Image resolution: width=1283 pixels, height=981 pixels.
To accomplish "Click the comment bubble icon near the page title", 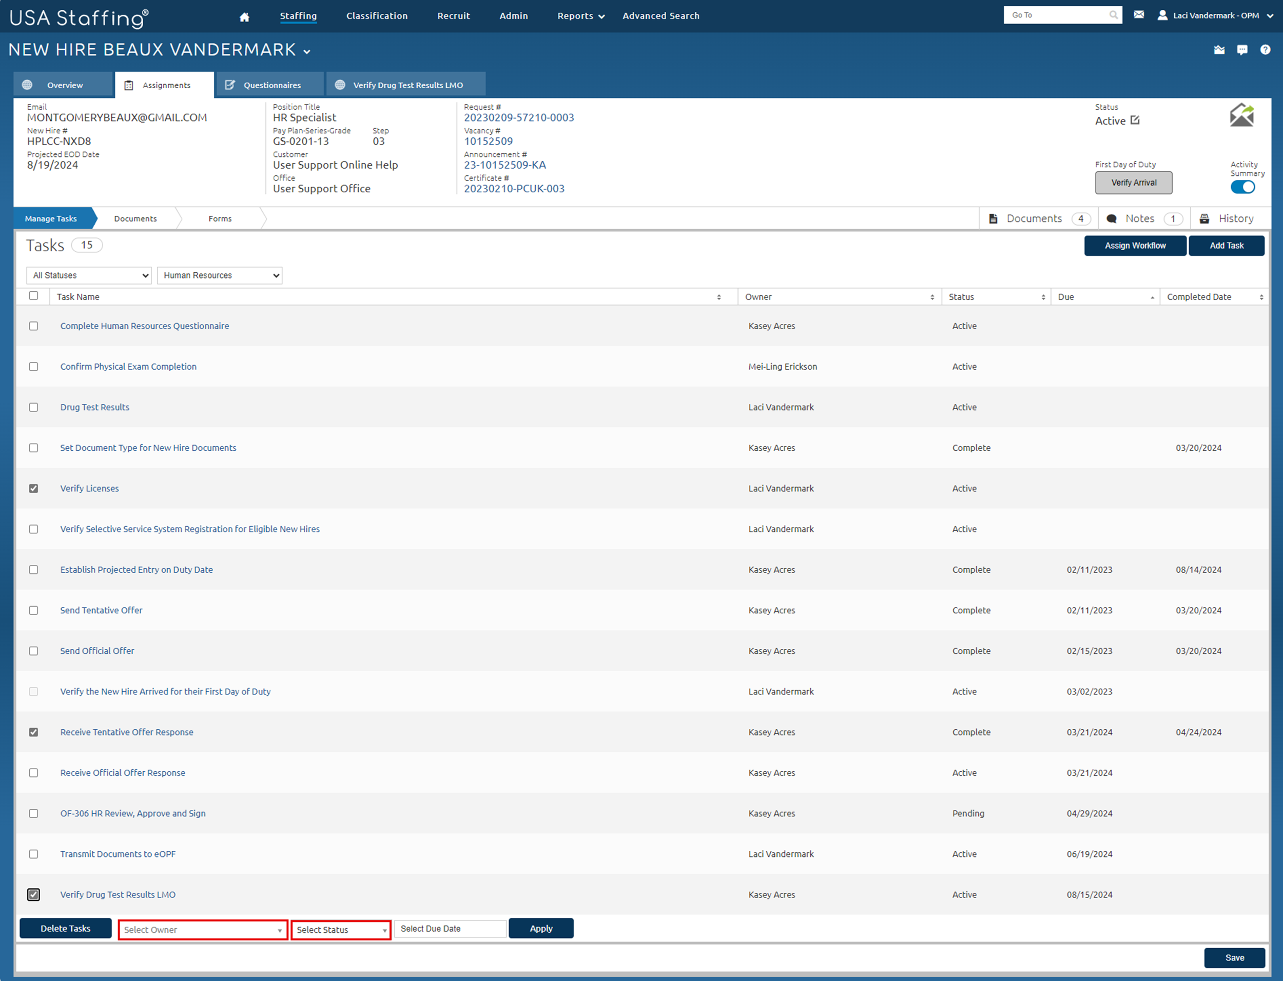I will coord(1242,50).
